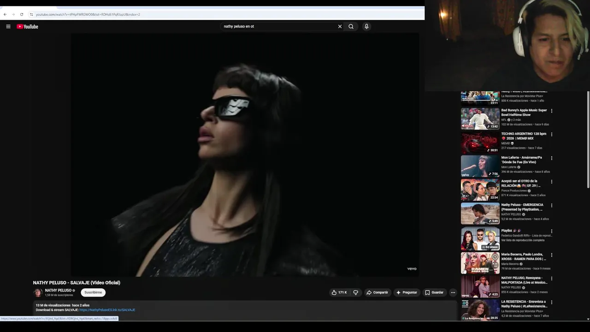Screen dimensions: 590x332
Task: Open options menu for Acepté ser el OTRO
Action: click(551, 182)
